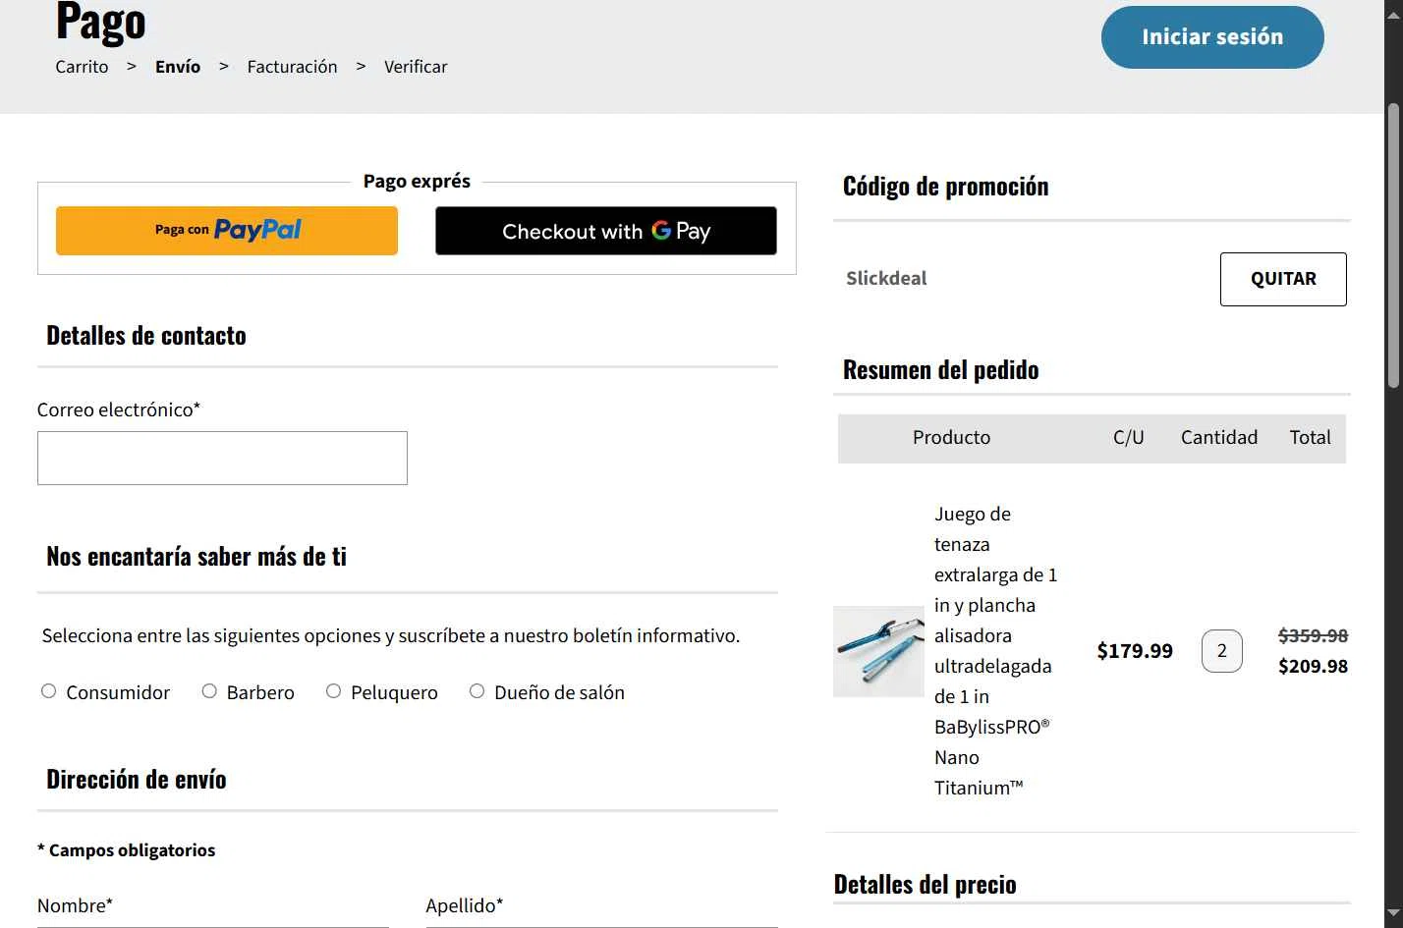Click the unit price $179.99
The image size is (1403, 928).
point(1135,651)
